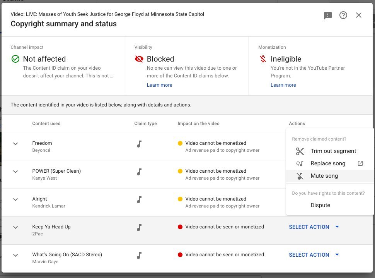Click the Impact on the video column header
The height and width of the screenshot is (278, 375).
coord(198,124)
